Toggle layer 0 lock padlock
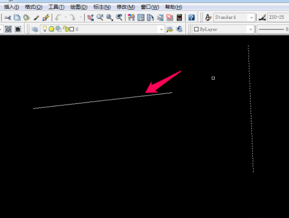Image resolution: width=289 pixels, height=218 pixels. (x=66, y=29)
